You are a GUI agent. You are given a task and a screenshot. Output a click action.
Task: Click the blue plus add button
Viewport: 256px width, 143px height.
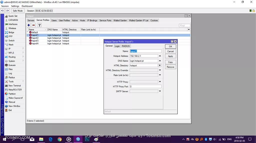coord(28,25)
